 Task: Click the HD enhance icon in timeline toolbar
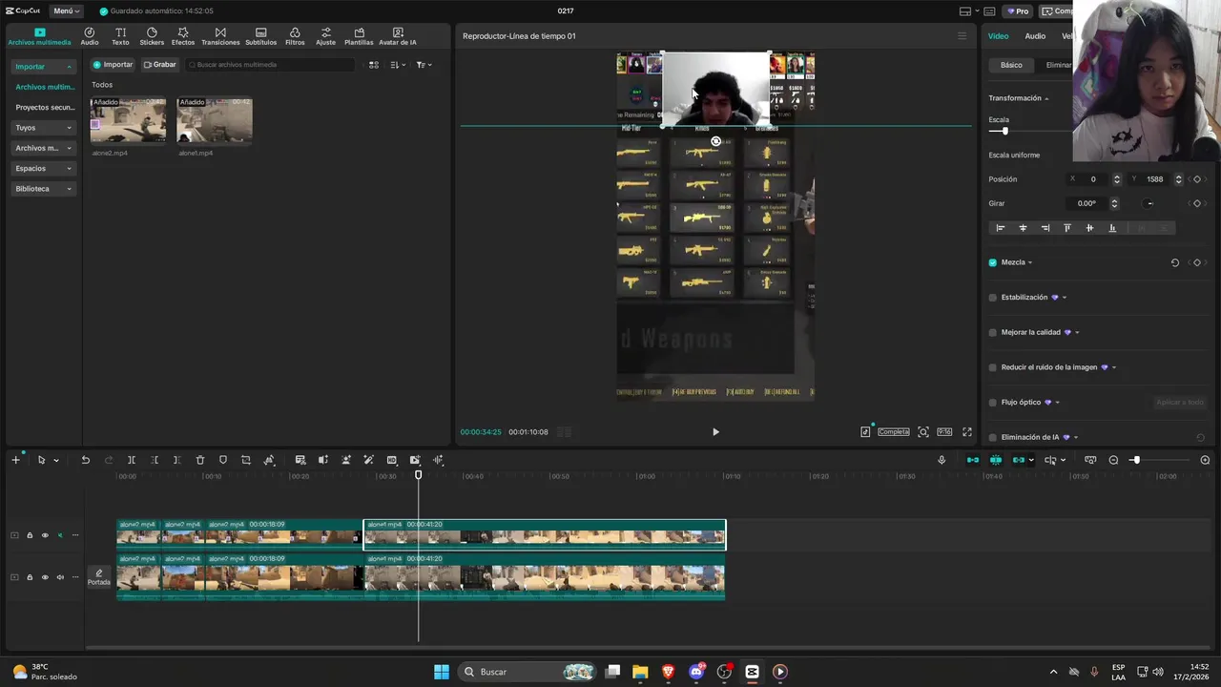(392, 460)
